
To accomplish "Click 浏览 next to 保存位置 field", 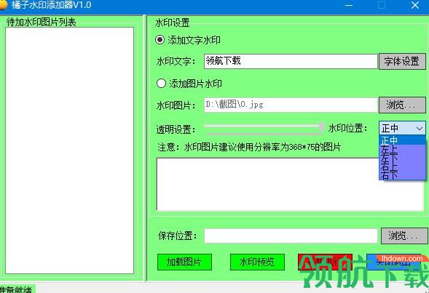I will pos(404,236).
